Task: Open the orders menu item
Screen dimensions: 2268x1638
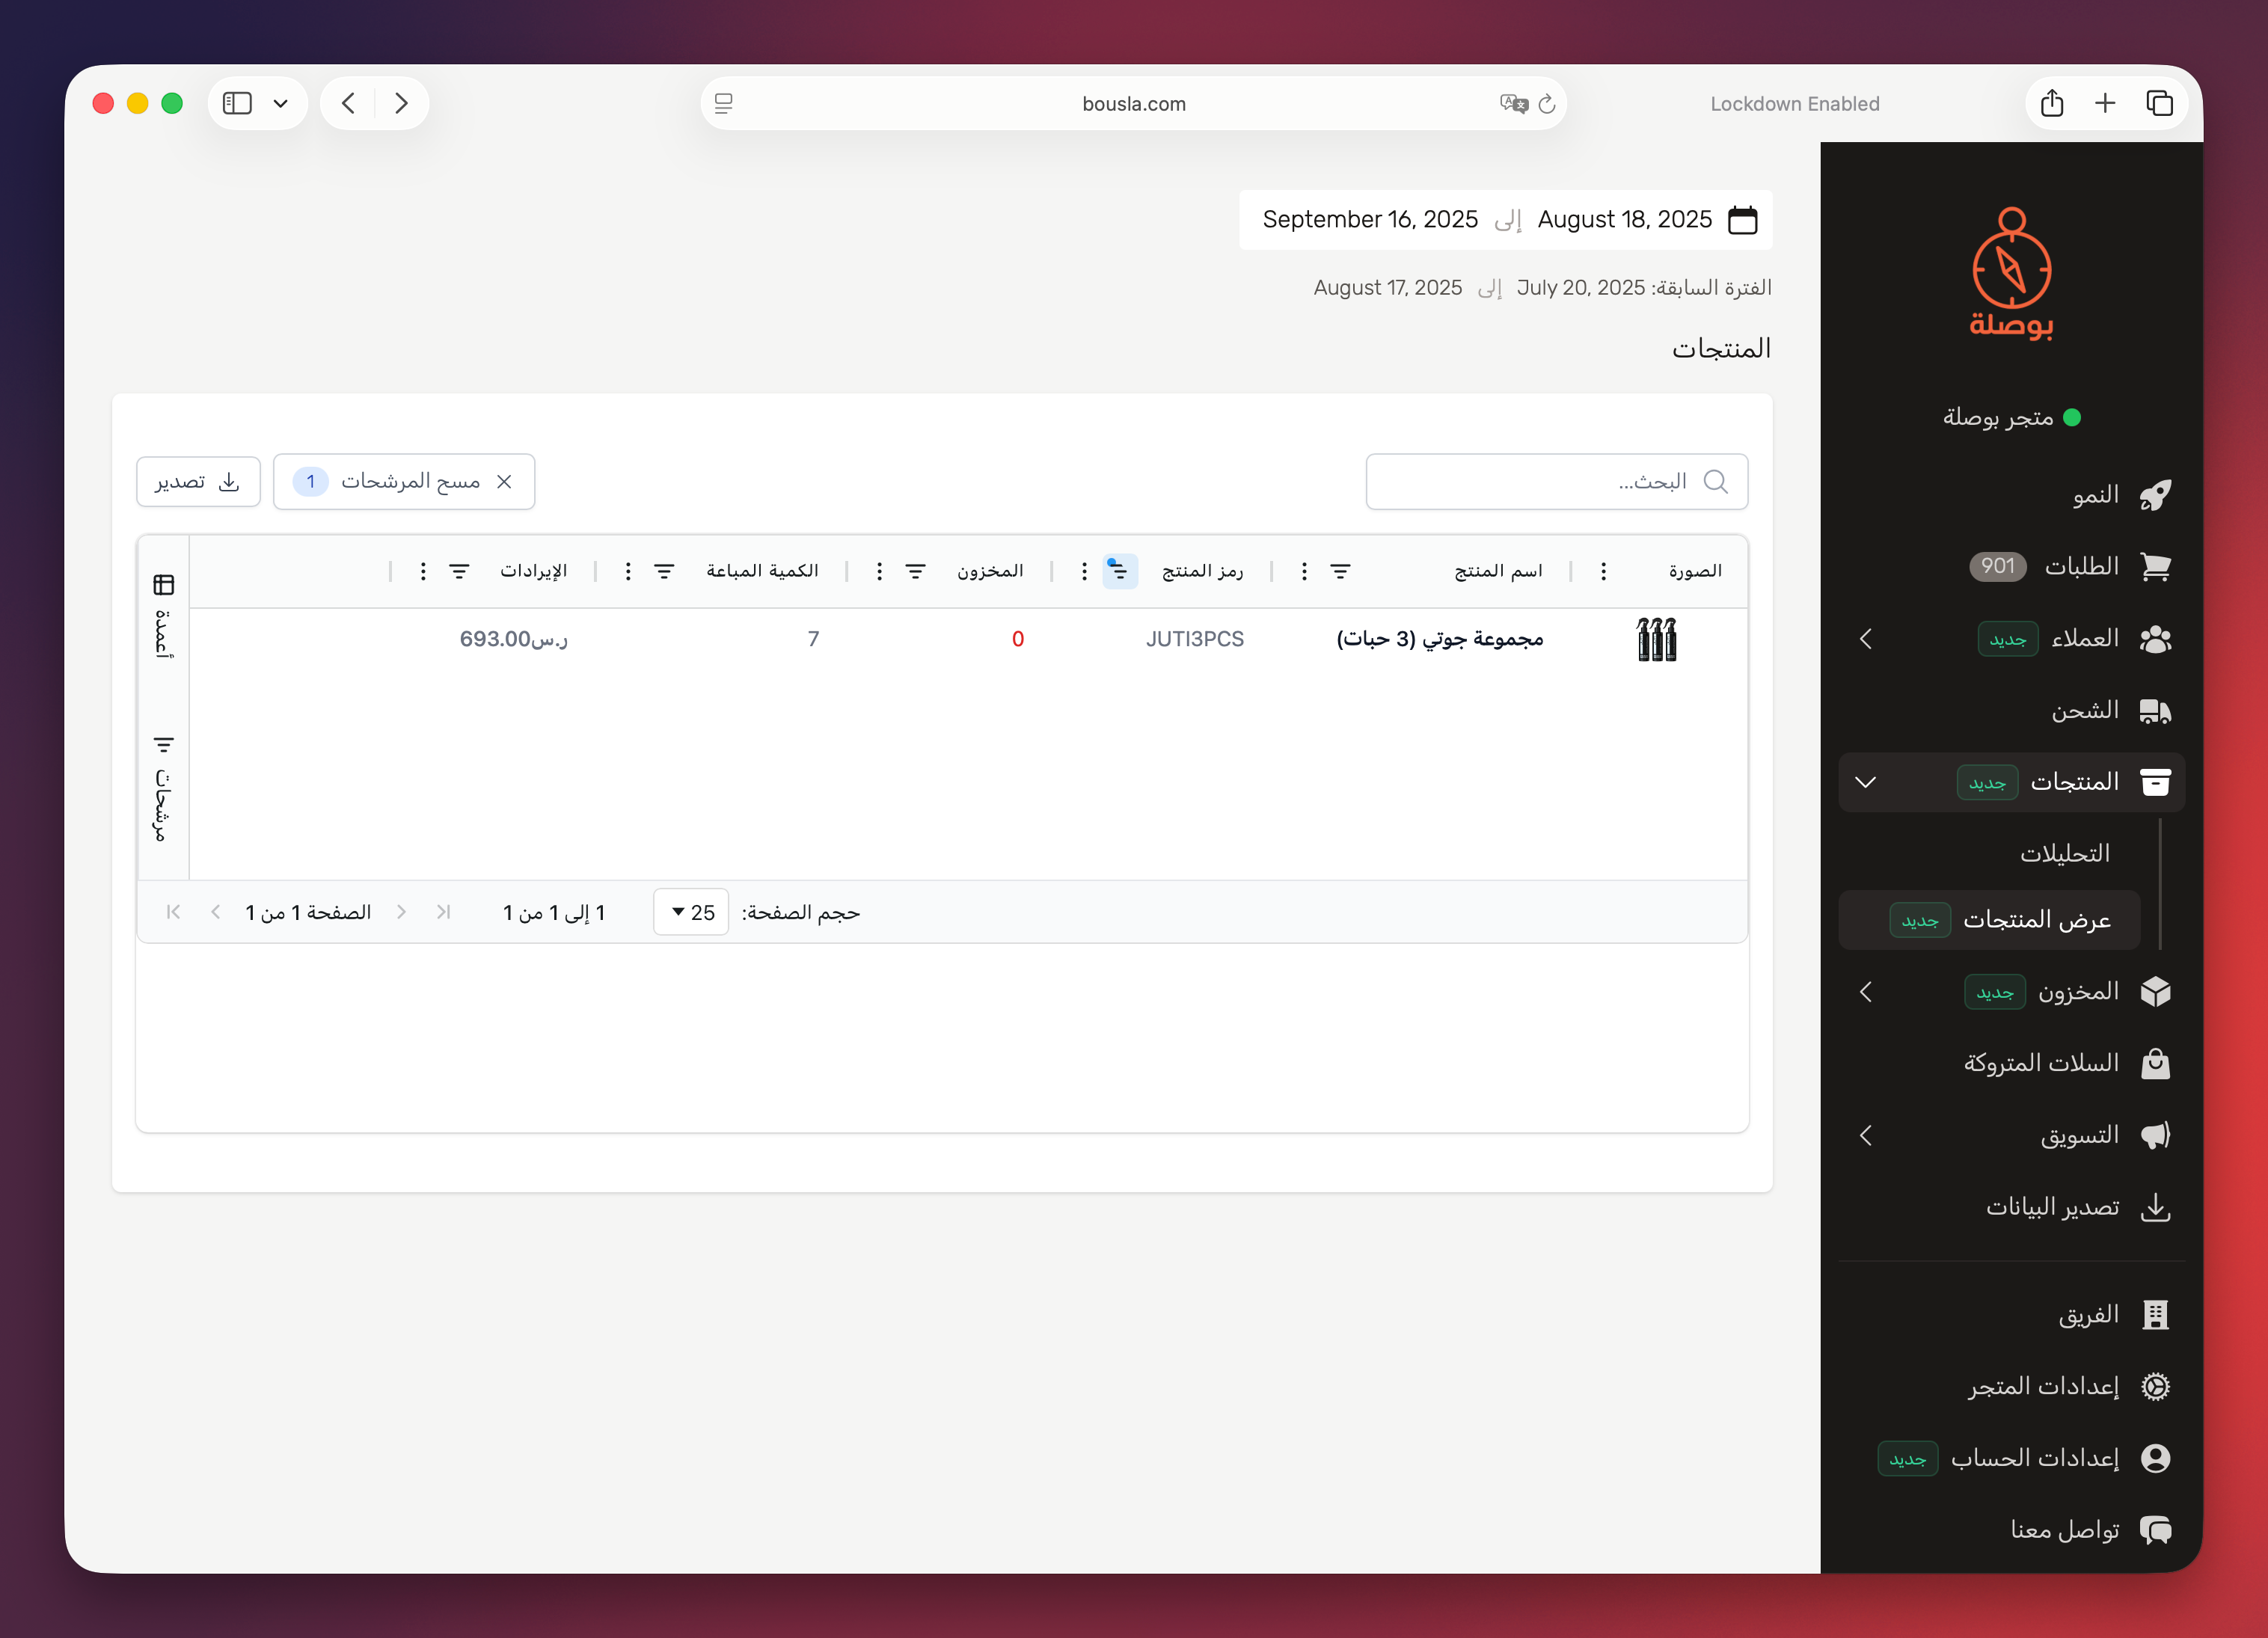Action: tap(2080, 566)
